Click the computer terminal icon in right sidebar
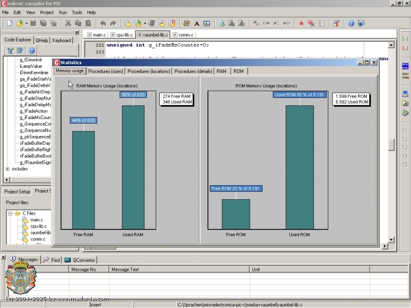 405,94
